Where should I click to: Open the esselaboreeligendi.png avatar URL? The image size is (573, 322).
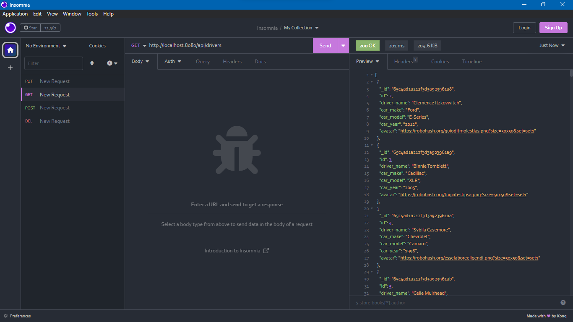[x=469, y=258]
